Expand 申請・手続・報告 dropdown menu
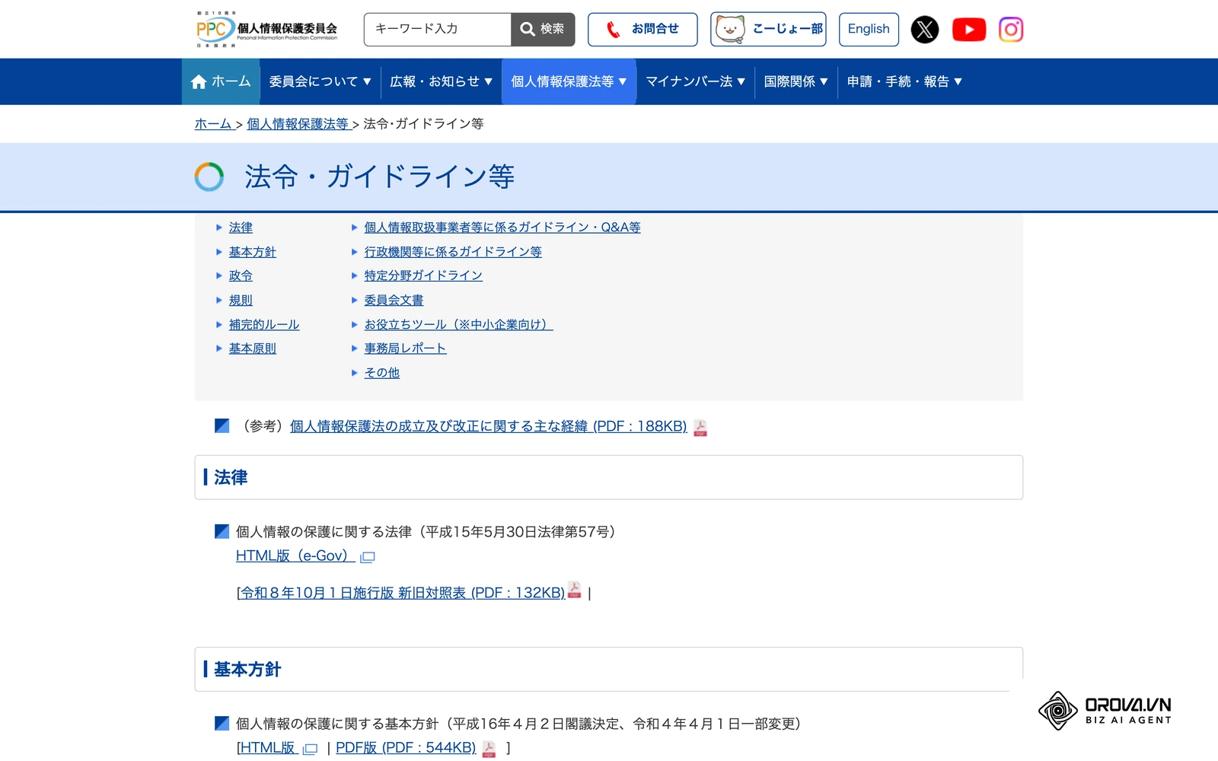Screen dimensions: 1218x761 (x=904, y=81)
